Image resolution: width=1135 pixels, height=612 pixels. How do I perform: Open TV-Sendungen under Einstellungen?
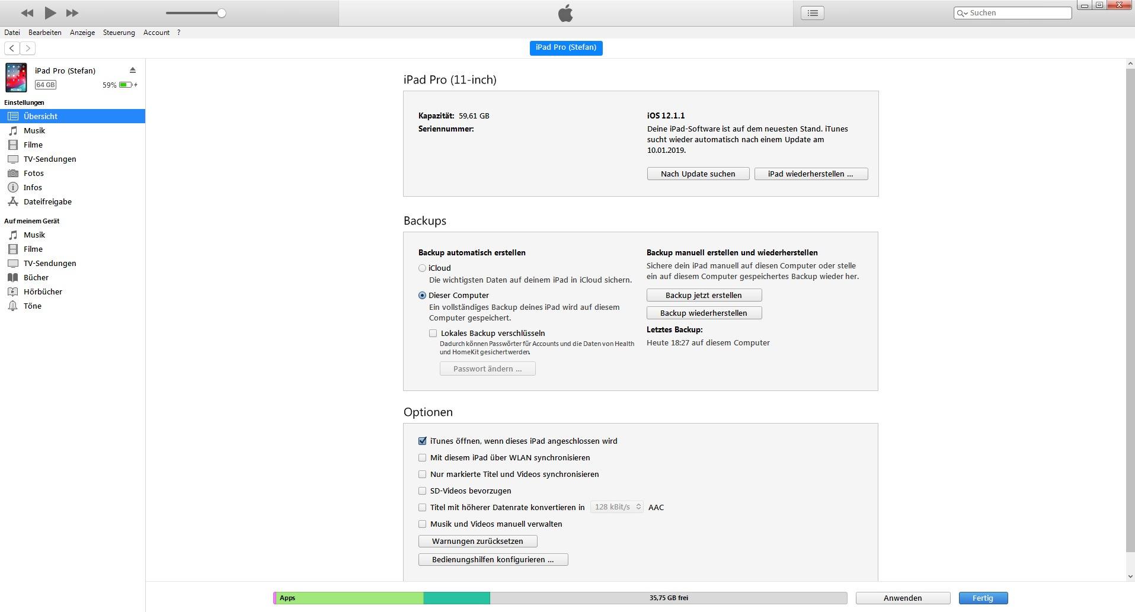tap(72, 159)
